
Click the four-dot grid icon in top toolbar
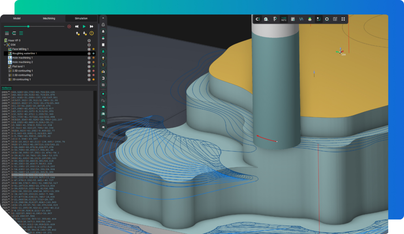point(343,19)
